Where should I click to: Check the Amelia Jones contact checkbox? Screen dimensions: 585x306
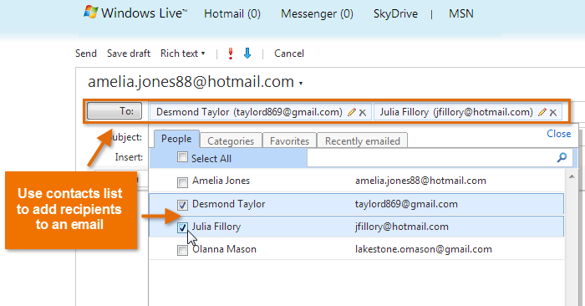pyautogui.click(x=182, y=182)
